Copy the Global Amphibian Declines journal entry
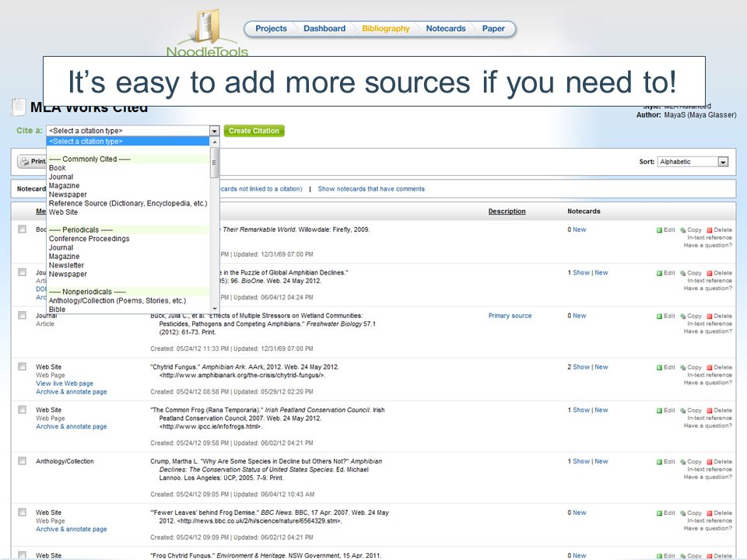This screenshot has width=747, height=560. point(691,273)
